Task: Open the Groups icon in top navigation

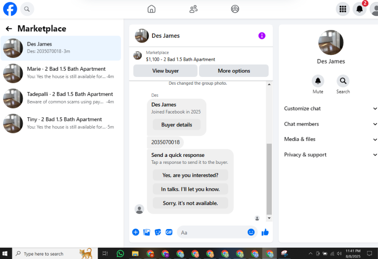Action: coord(235,9)
